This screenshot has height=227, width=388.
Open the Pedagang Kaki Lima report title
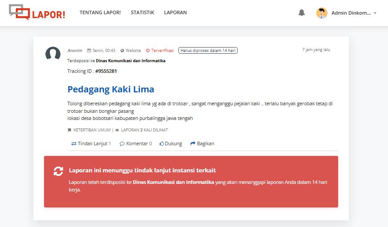pyautogui.click(x=111, y=89)
